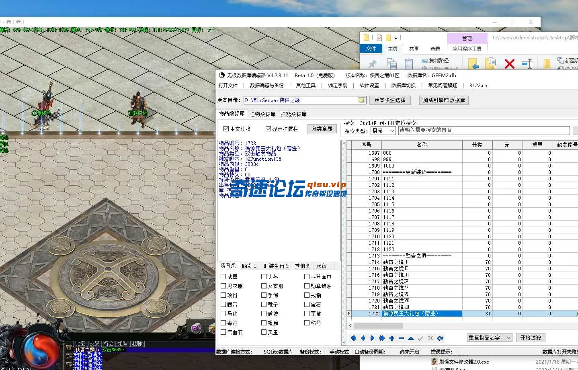Click Move to folder icon in Explorer

[473, 64]
